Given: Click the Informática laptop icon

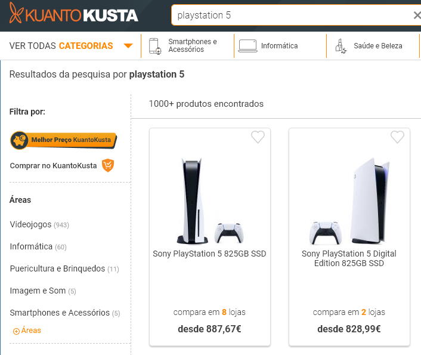Looking at the screenshot, I should tap(247, 46).
